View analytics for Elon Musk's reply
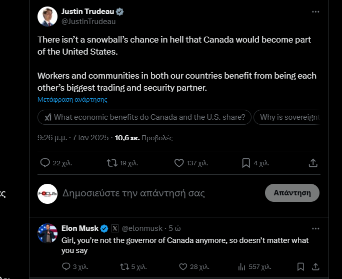The height and width of the screenshot is (279, 342). 242,266
